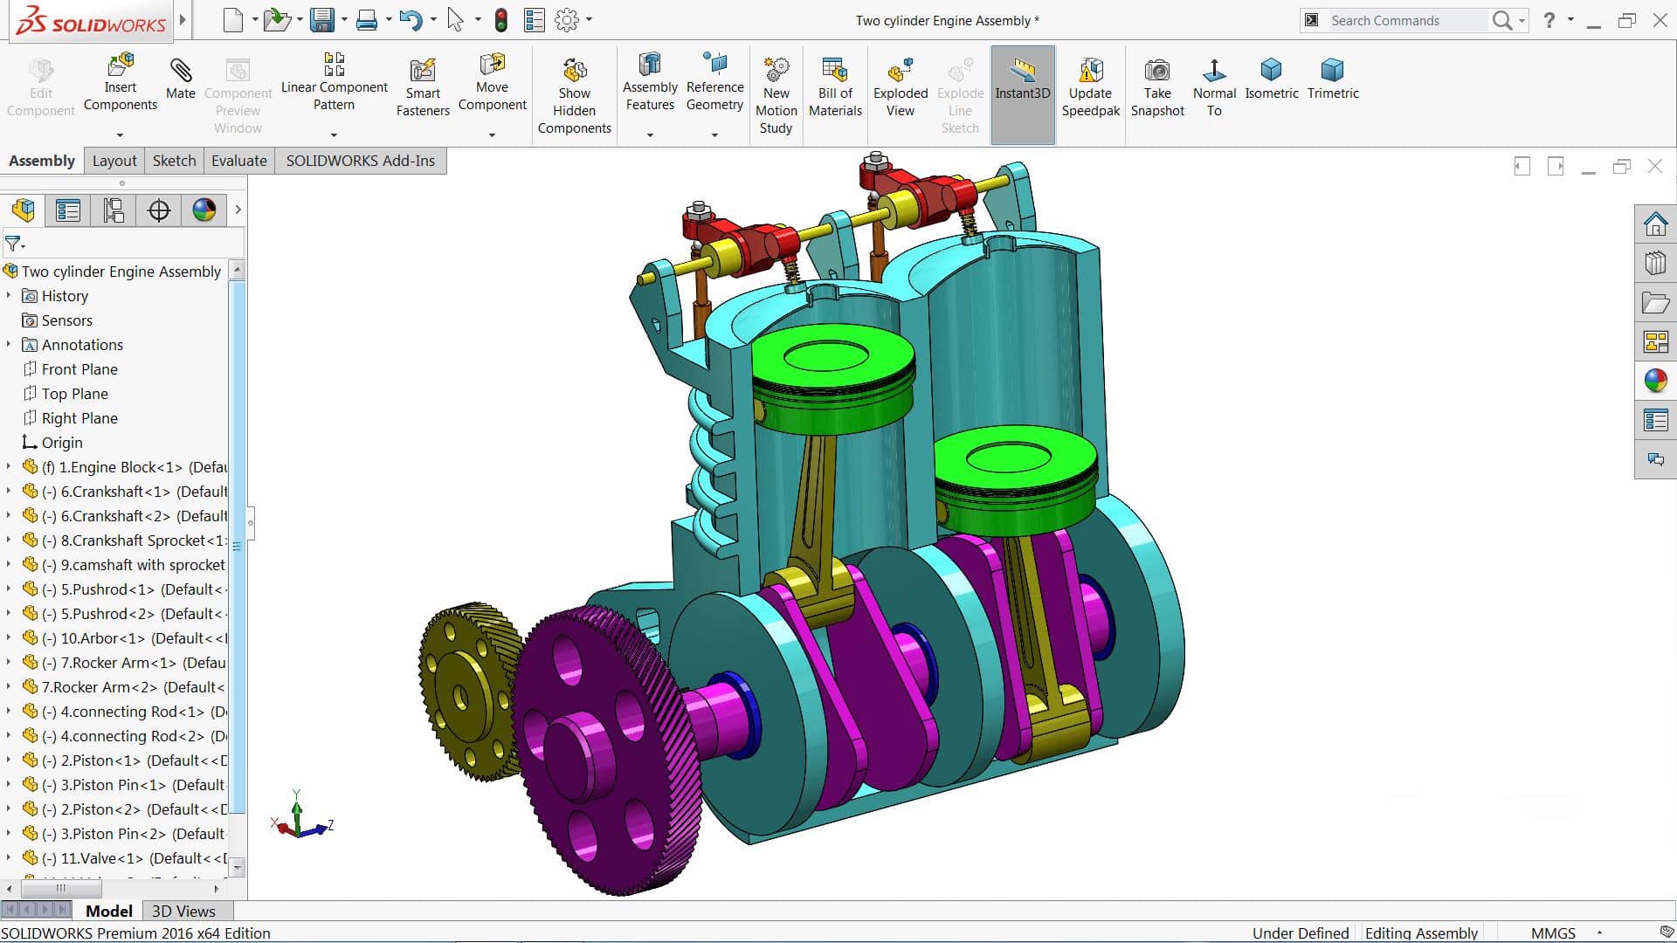Click SOLIDWORKS logo menu flyout arrow
Viewport: 1677px width, 943px height.
[183, 19]
